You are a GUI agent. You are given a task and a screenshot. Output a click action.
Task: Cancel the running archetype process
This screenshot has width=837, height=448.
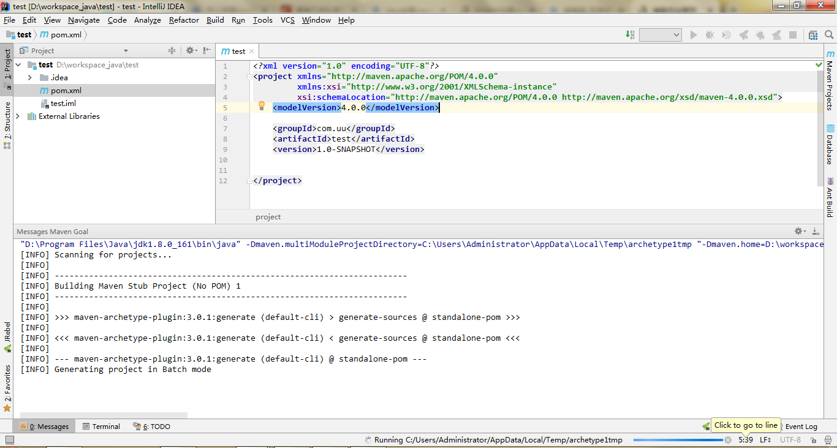click(x=728, y=440)
